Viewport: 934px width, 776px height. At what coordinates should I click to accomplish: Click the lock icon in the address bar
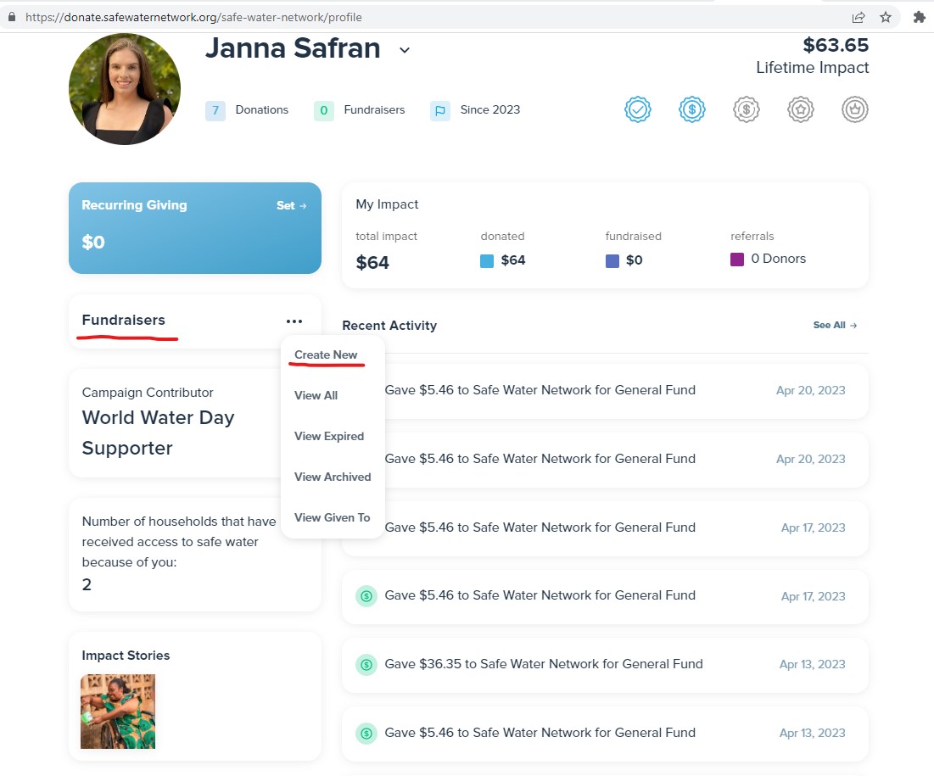11,17
